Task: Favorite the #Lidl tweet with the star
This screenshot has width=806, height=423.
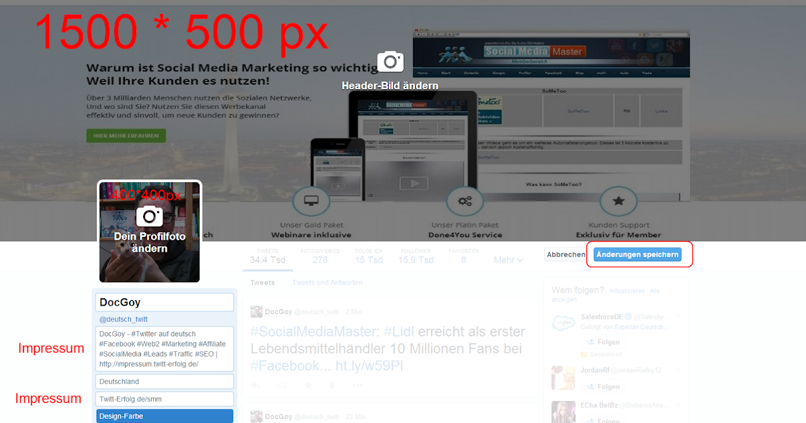Action: (x=308, y=385)
